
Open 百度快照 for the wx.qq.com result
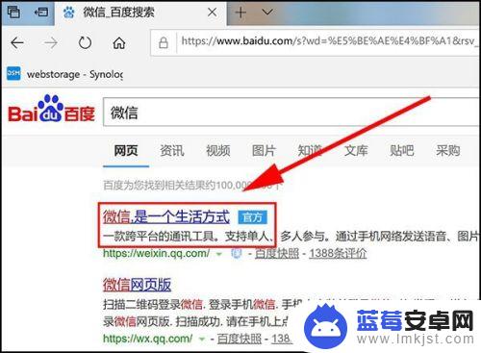pyautogui.click(x=240, y=339)
